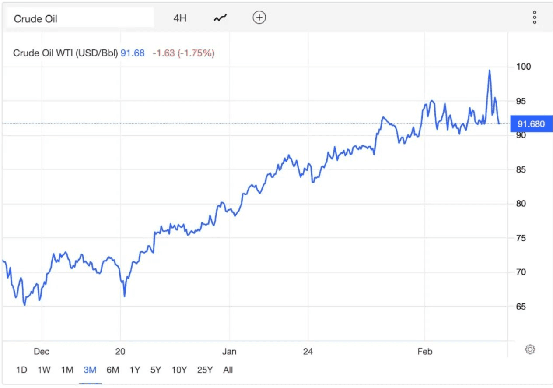Choose the 5Y time range
Screen dimensions: 553x388
[156, 370]
